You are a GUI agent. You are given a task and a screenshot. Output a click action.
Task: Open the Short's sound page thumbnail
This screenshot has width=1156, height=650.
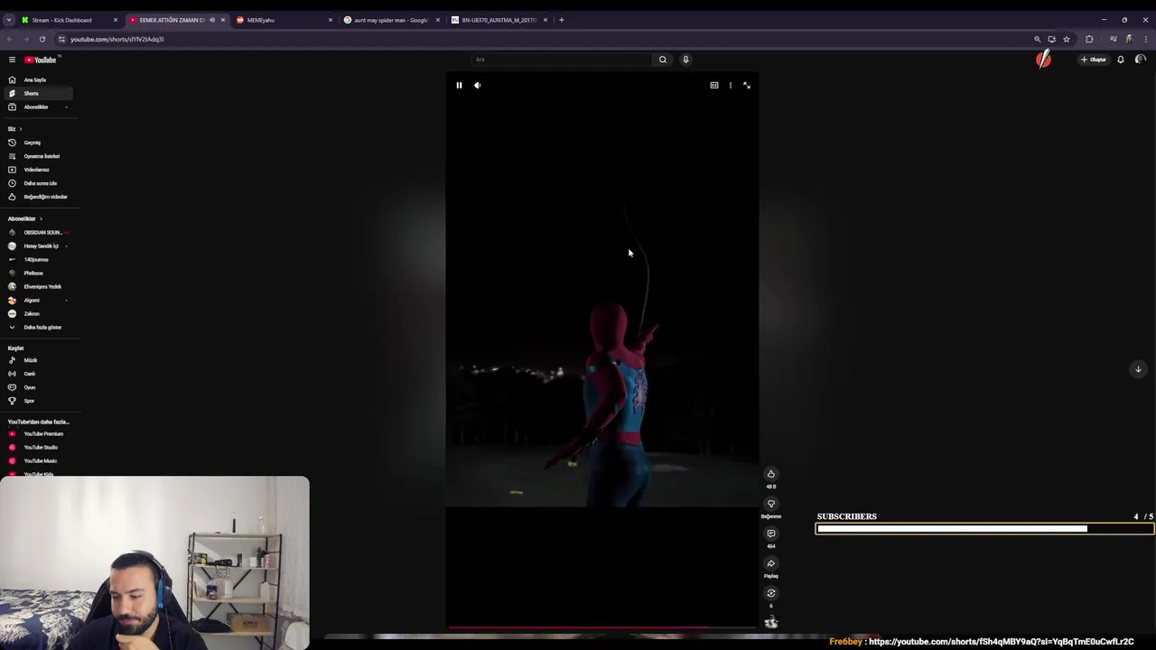pos(771,621)
